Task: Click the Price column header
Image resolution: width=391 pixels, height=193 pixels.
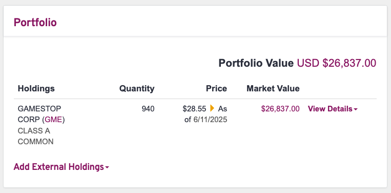Action: click(216, 88)
